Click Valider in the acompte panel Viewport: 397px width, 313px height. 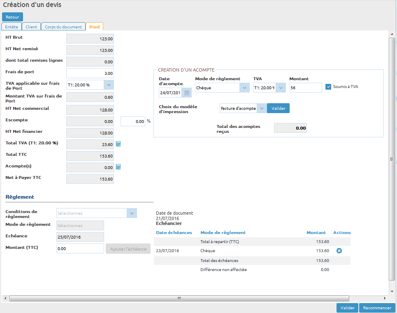(x=279, y=108)
